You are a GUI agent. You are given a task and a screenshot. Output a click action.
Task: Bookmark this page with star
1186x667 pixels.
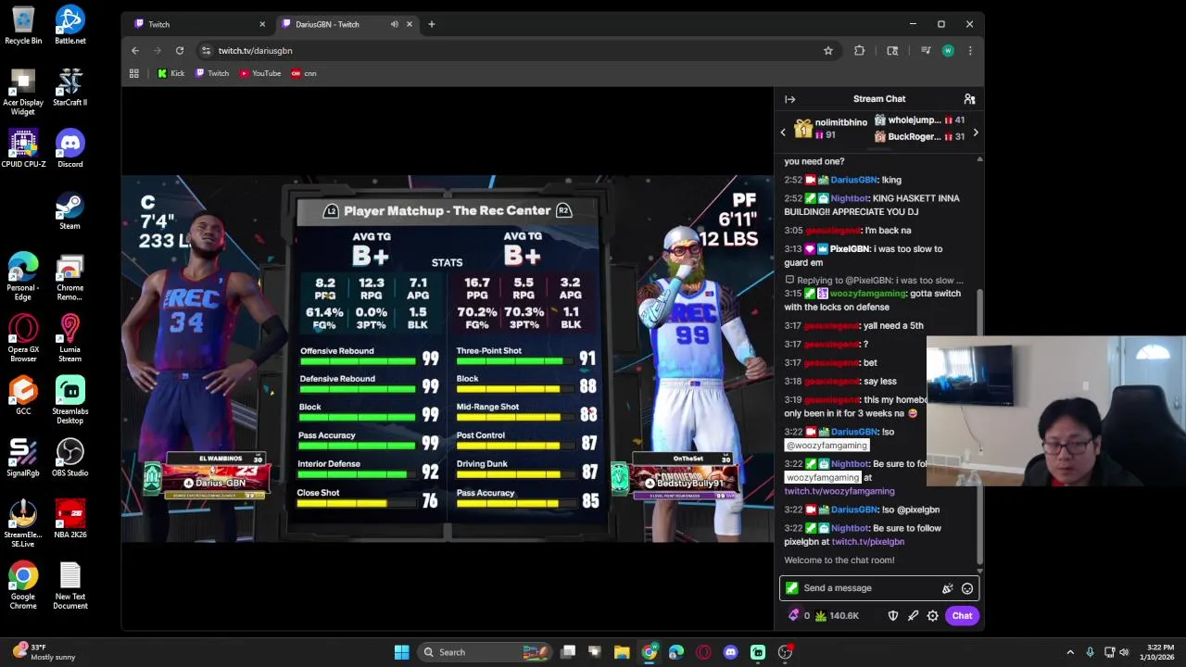[x=828, y=51]
